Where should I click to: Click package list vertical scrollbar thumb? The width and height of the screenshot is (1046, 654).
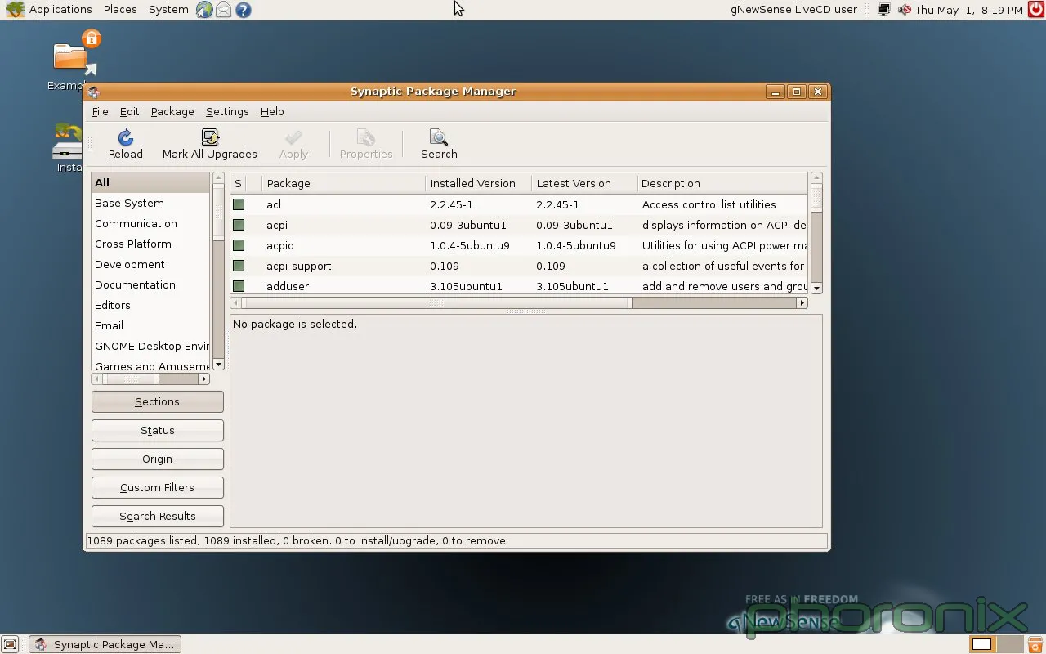(816, 197)
